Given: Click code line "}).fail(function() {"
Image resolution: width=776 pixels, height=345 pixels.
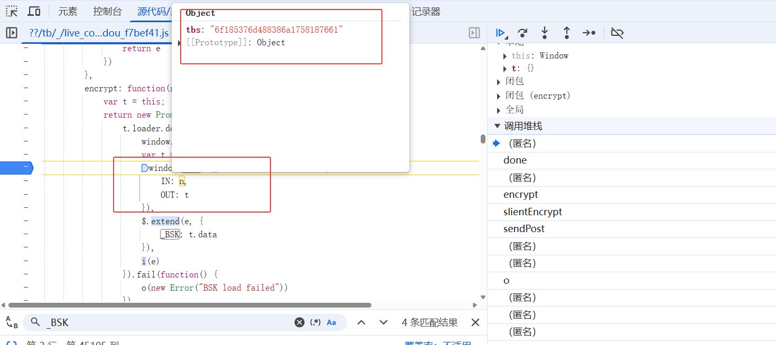Looking at the screenshot, I should (170, 274).
